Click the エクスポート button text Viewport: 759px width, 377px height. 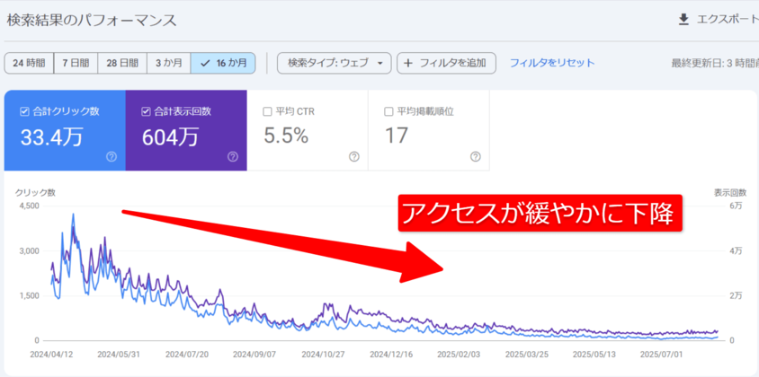(728, 19)
